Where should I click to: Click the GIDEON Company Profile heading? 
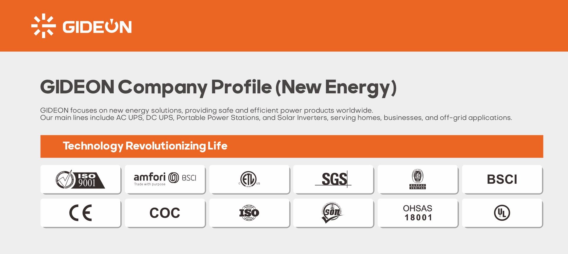pyautogui.click(x=218, y=87)
